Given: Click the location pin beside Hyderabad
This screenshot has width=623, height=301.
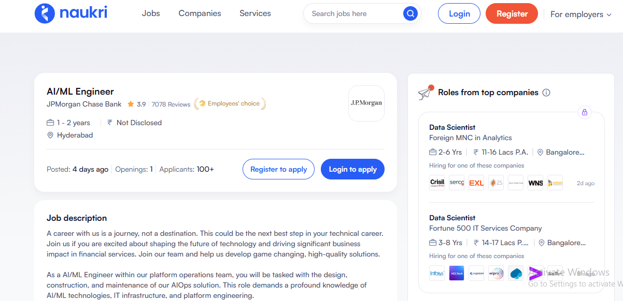Looking at the screenshot, I should pyautogui.click(x=50, y=135).
